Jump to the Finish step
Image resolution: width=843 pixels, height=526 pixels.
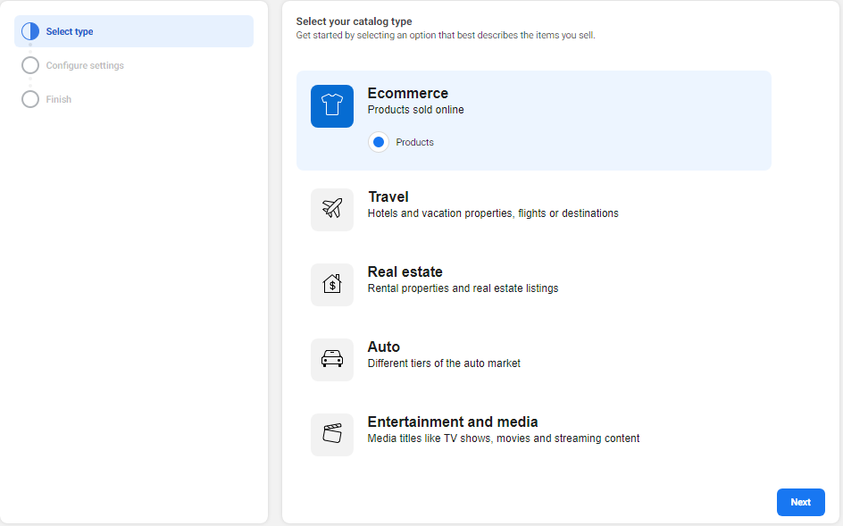coord(59,99)
